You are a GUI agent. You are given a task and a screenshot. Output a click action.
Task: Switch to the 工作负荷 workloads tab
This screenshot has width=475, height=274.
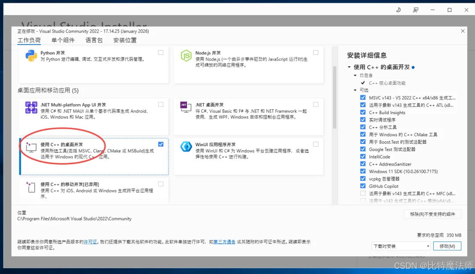(x=29, y=40)
